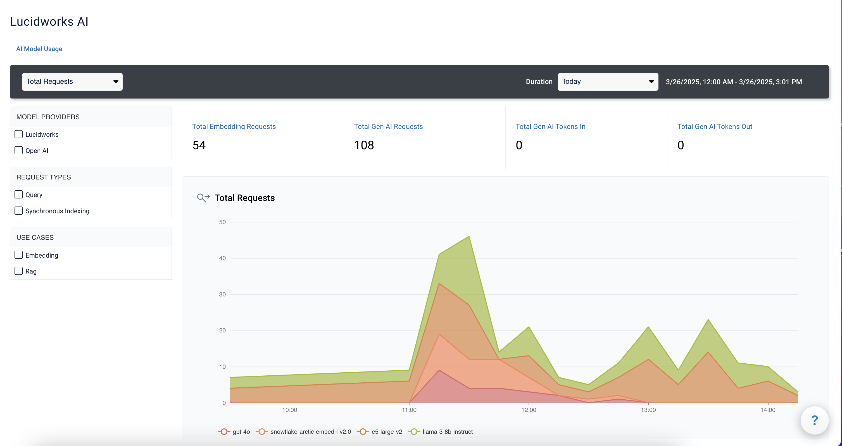Click the REQUEST TYPES section header
The height and width of the screenshot is (446, 842).
[x=44, y=177]
